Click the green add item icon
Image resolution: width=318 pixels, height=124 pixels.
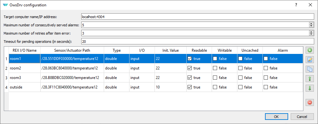(310, 50)
